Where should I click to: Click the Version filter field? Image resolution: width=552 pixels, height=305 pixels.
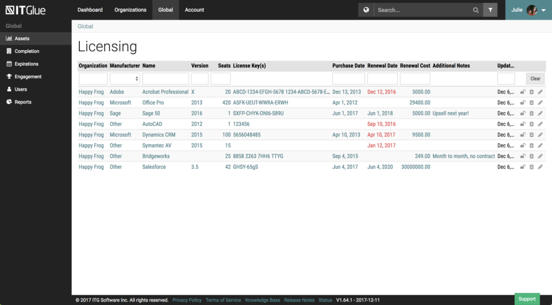click(200, 79)
